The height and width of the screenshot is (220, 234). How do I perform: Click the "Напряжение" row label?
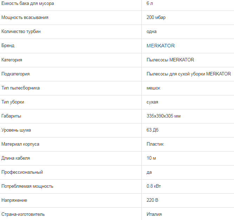[14, 200]
